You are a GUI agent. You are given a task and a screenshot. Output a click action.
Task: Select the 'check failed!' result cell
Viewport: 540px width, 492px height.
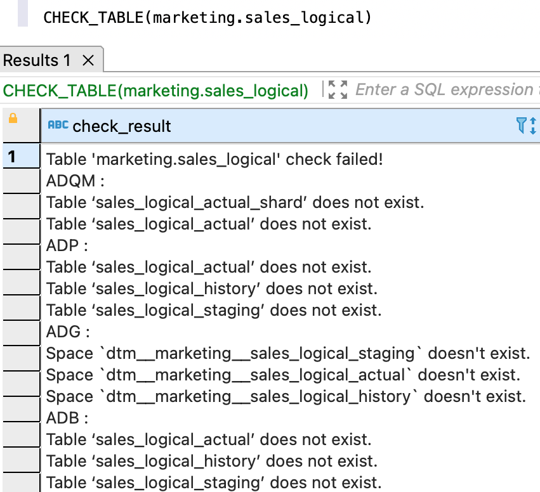point(214,159)
